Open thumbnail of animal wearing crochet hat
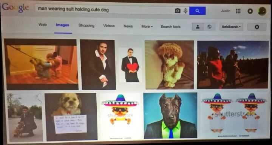Viewport: 272px width, 145px height. pyautogui.click(x=169, y=65)
